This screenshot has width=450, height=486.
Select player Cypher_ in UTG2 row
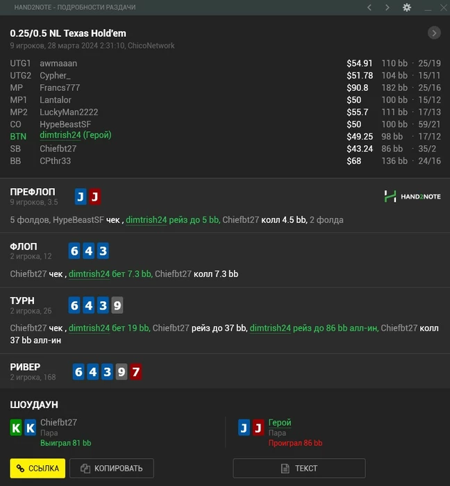coord(55,75)
